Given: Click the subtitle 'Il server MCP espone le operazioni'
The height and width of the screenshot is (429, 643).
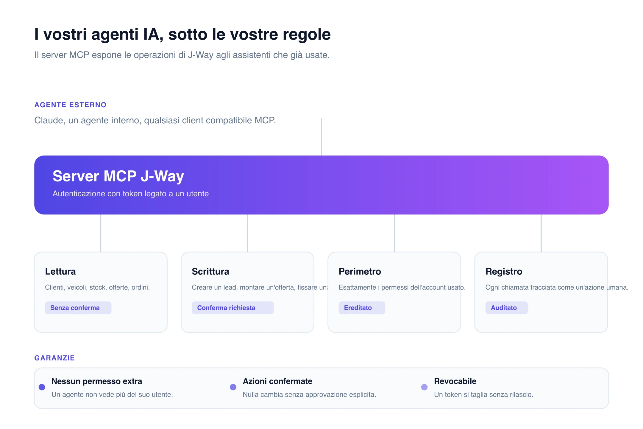Looking at the screenshot, I should pos(182,55).
